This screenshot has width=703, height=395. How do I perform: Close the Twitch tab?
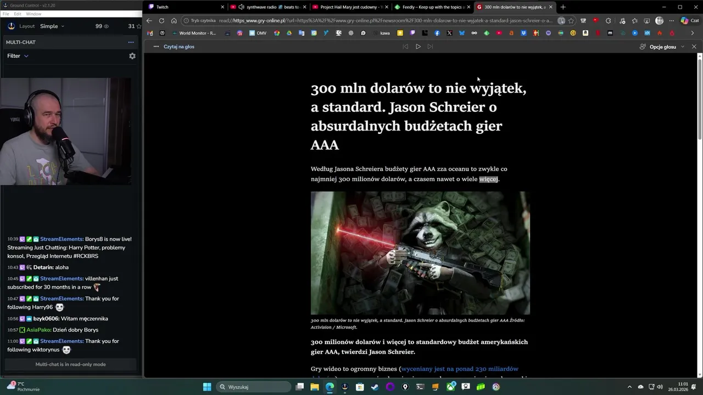click(x=222, y=7)
